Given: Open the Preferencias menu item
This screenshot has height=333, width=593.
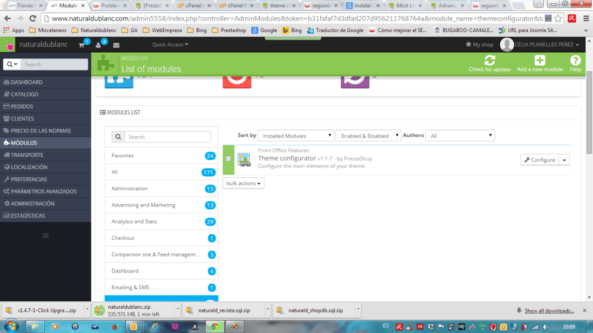Looking at the screenshot, I should coord(45,179).
